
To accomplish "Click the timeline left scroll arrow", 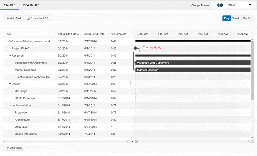I will 133,141.
